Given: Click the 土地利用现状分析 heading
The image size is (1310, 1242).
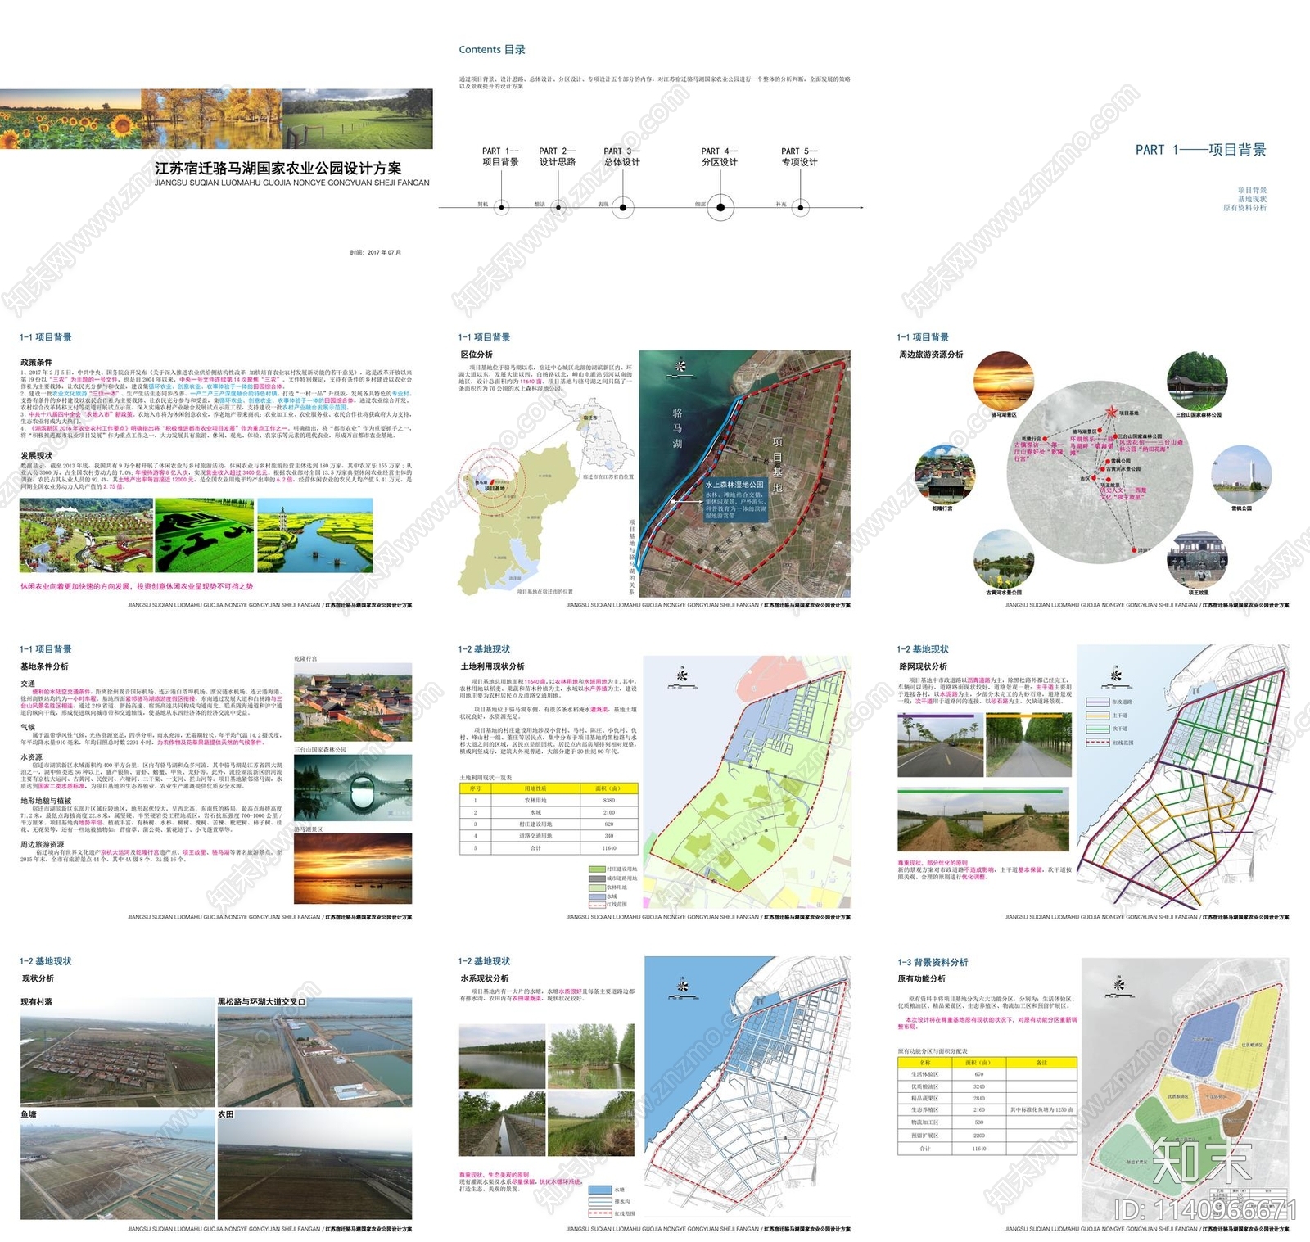Looking at the screenshot, I should click(x=492, y=666).
